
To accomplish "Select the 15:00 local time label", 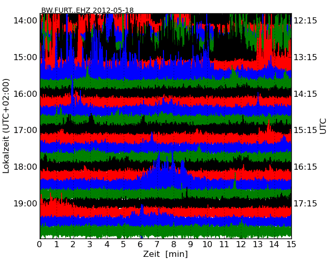I will [25, 57].
